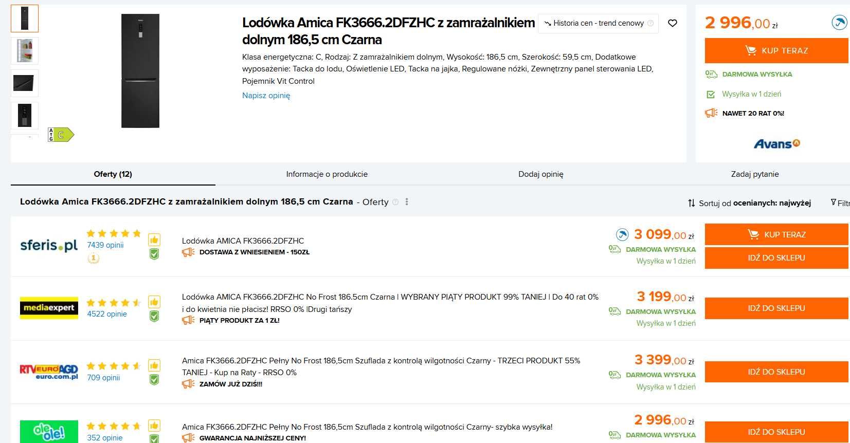Open sort dropdown Sortuj od ocenianych
The width and height of the screenshot is (850, 443).
coord(749,203)
